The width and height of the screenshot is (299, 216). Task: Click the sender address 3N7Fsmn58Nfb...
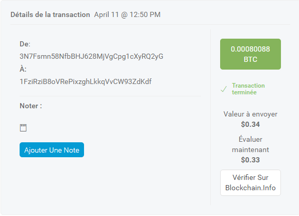(x=91, y=56)
